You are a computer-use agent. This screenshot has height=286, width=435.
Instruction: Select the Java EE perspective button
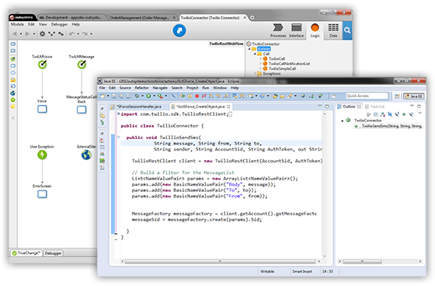tap(413, 96)
